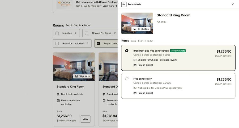
Task: Click the breakfast available icon on Standard King Room card
Action: click(58, 94)
